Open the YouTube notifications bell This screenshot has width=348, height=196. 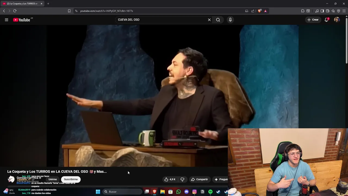pos(327,20)
